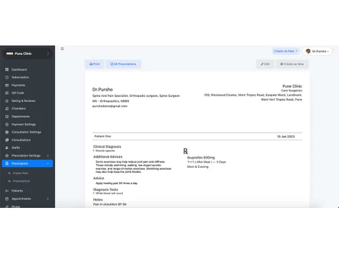Screen dimensions: 339x254
Task: Click the Pune Clinic logo icon
Action: [x=9, y=54]
